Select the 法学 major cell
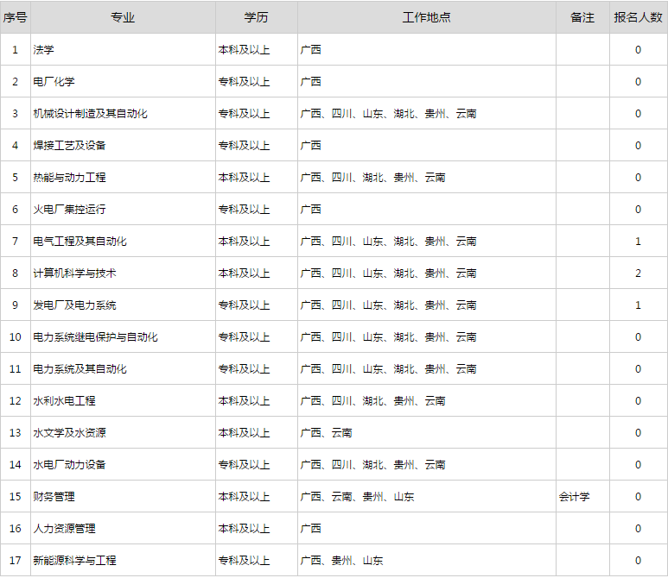 click(43, 50)
